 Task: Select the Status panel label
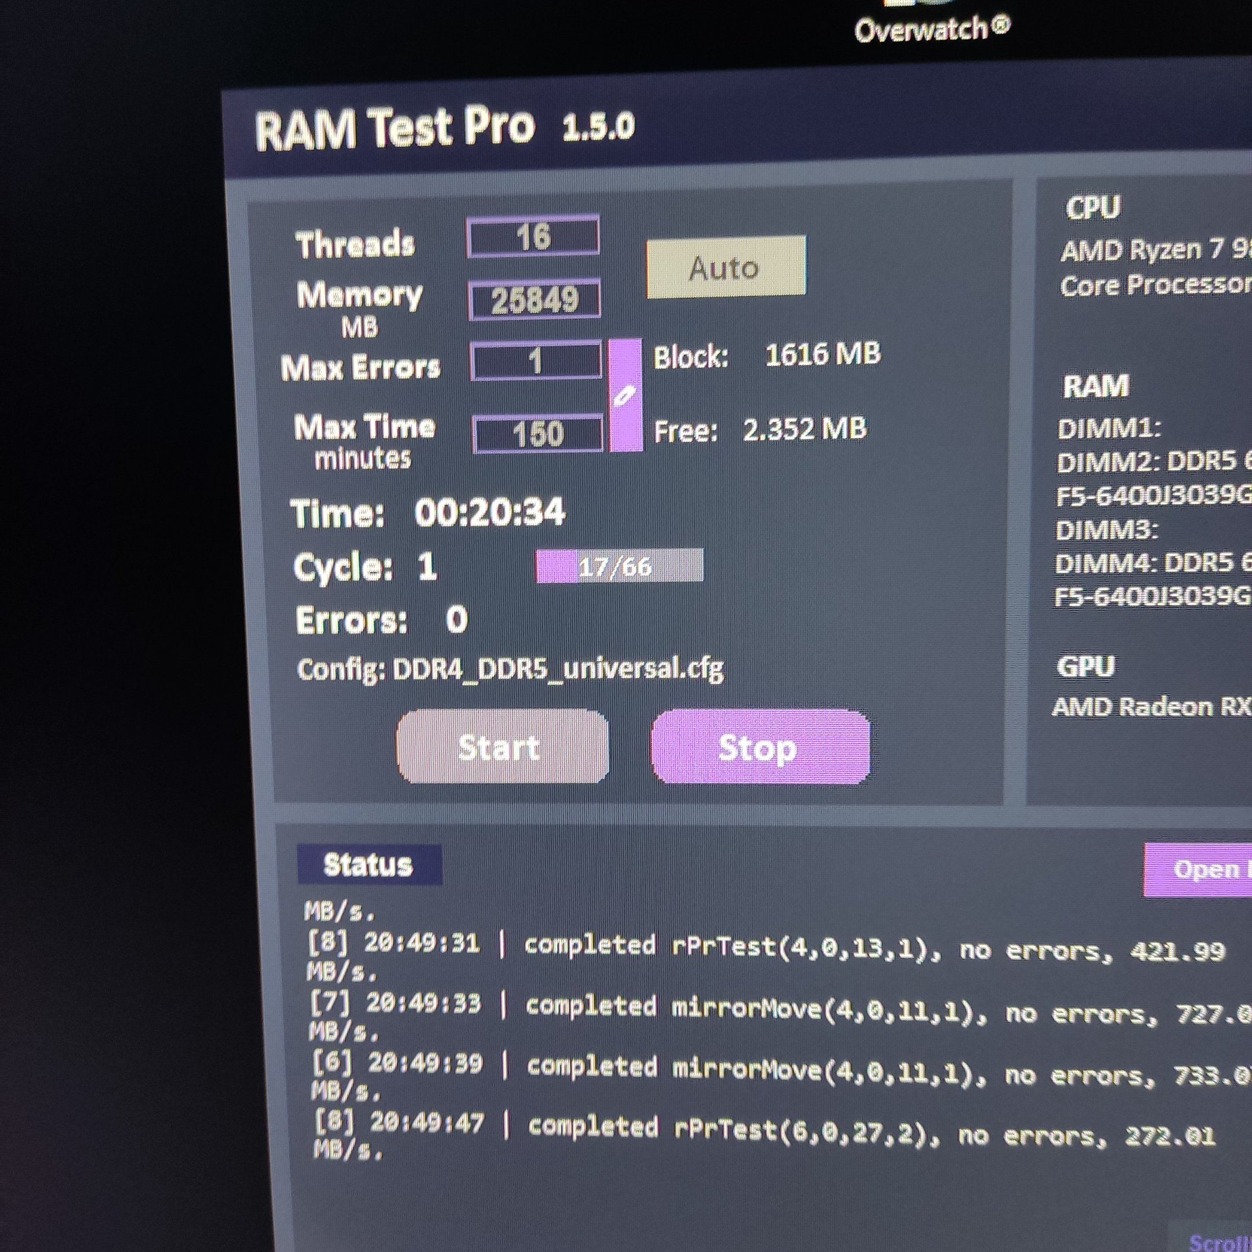click(x=369, y=864)
